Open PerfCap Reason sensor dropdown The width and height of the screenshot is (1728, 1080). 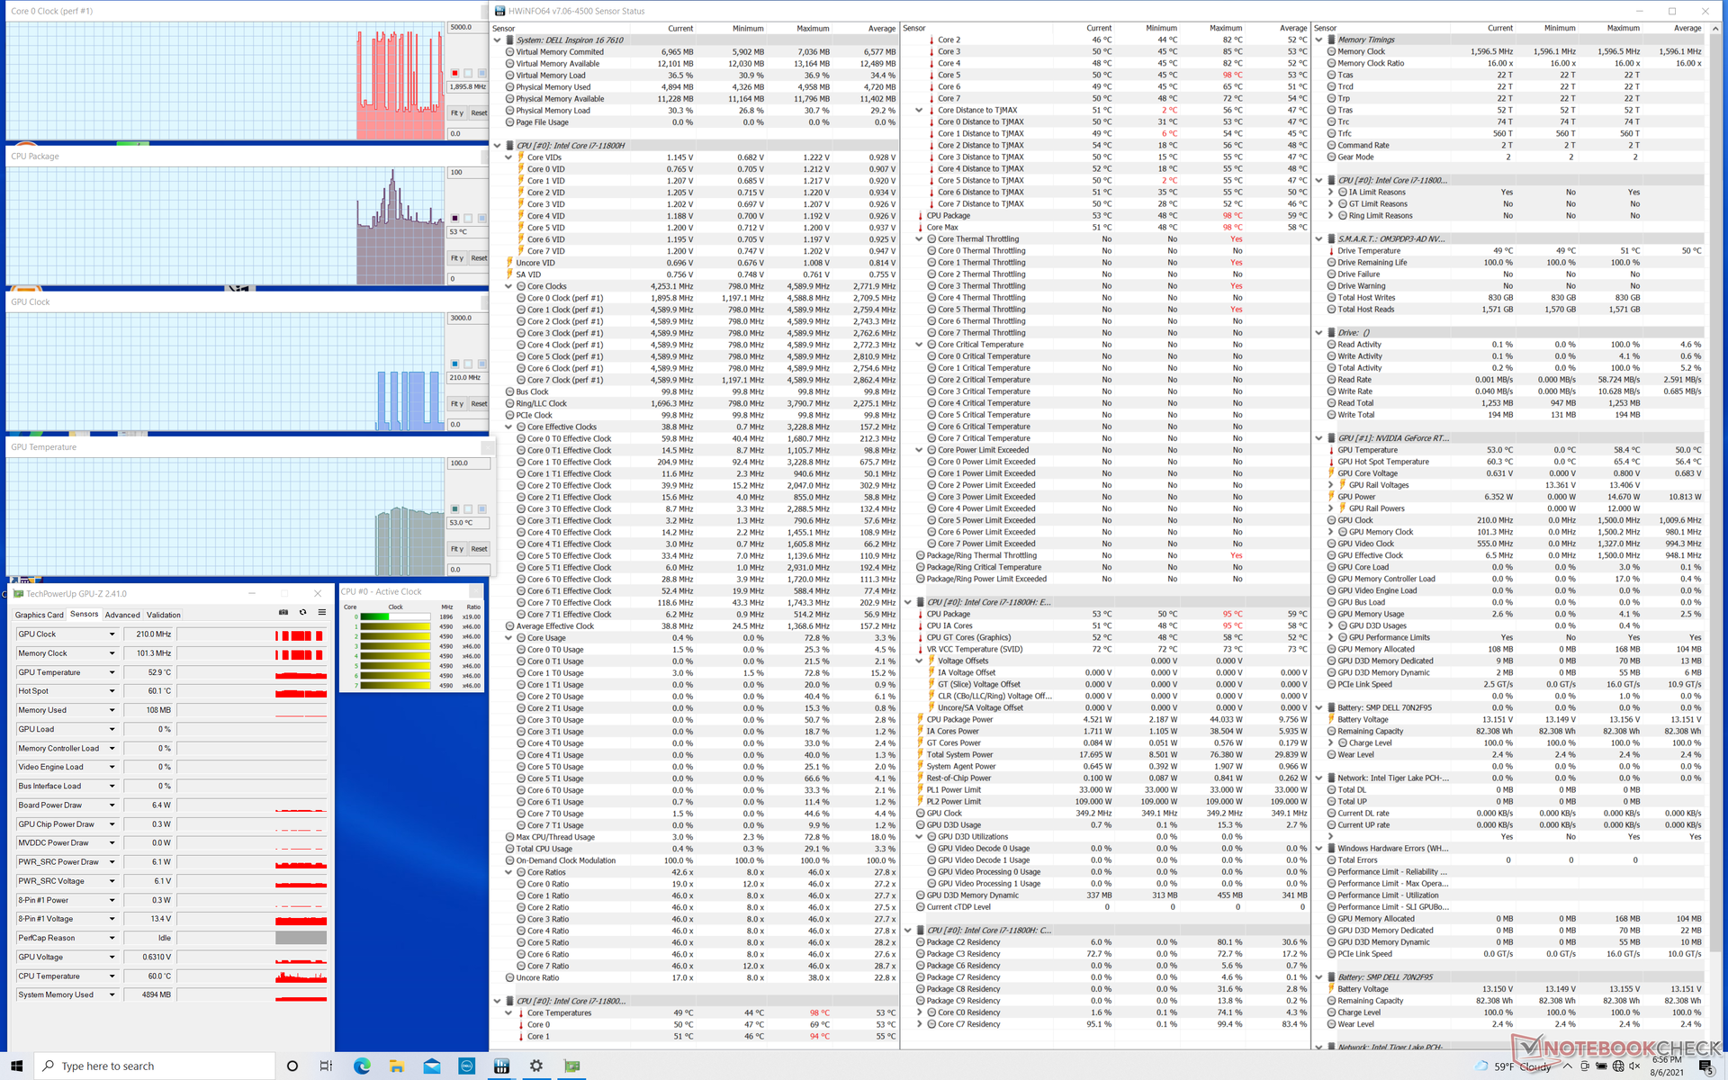click(112, 938)
